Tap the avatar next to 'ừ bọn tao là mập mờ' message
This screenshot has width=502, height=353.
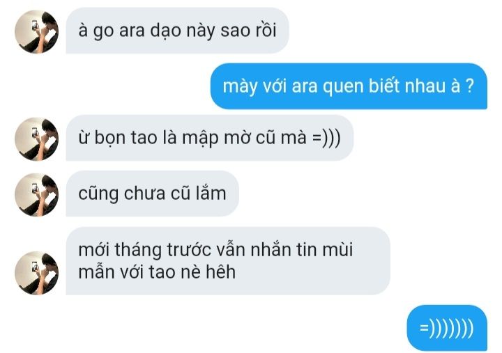click(36, 139)
